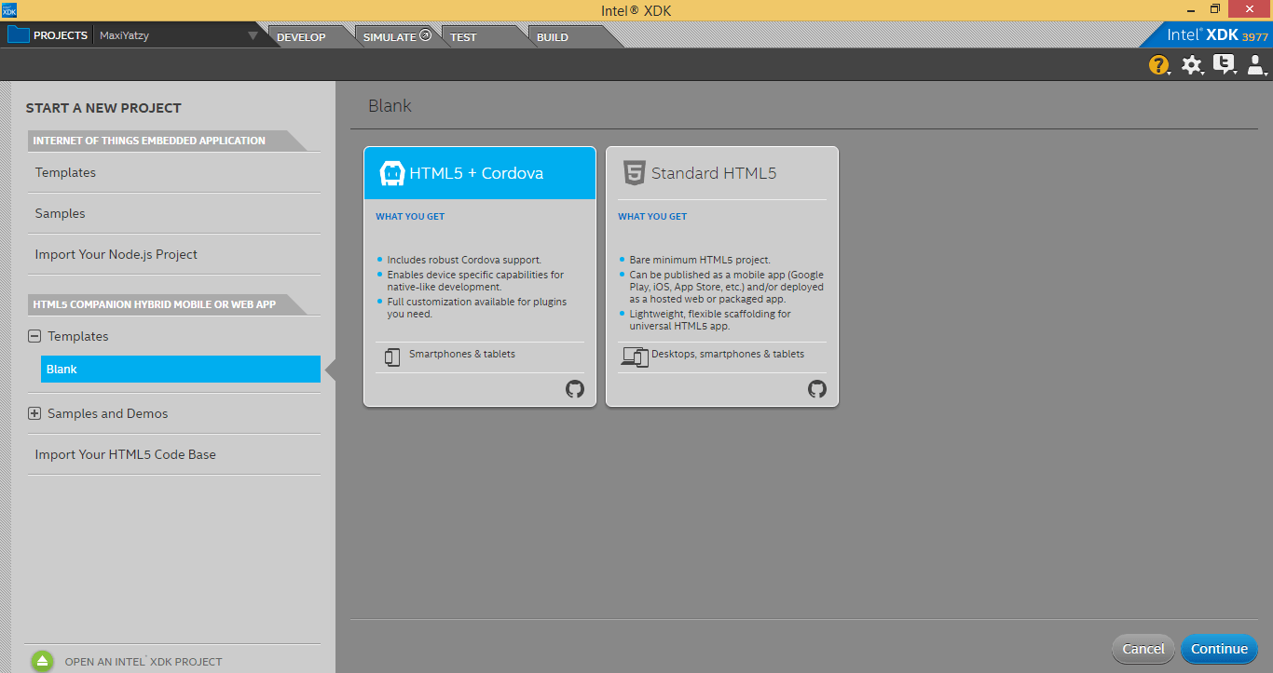Click the Intel XDK logo in title bar
Image resolution: width=1273 pixels, height=673 pixels.
[10, 9]
